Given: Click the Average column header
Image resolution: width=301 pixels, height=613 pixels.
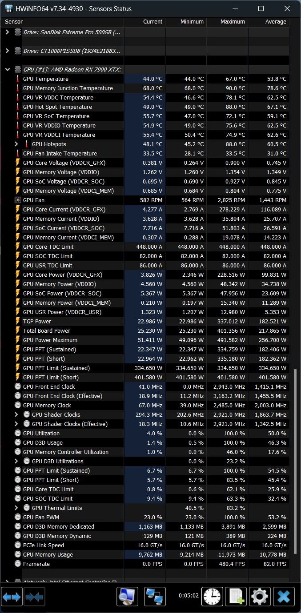Looking at the screenshot, I should click(x=269, y=22).
